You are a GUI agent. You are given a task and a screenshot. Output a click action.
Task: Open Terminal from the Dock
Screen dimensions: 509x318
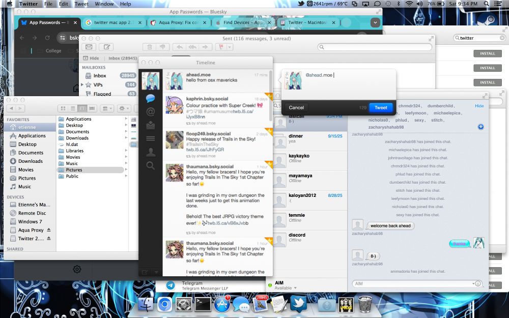[203, 304]
